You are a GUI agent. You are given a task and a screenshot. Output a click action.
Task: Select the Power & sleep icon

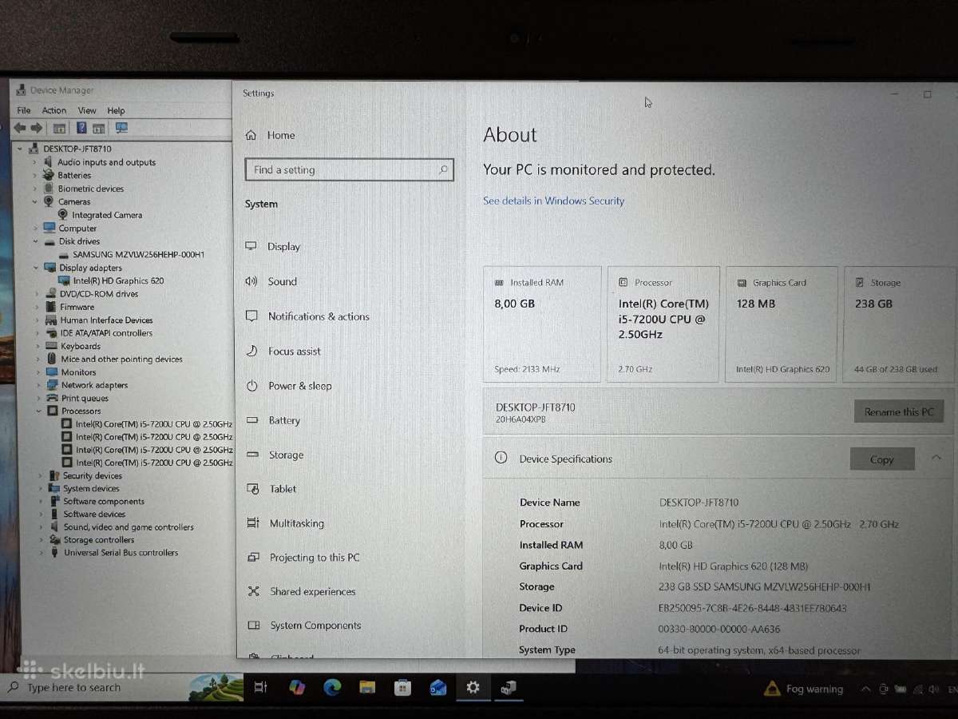tap(252, 386)
